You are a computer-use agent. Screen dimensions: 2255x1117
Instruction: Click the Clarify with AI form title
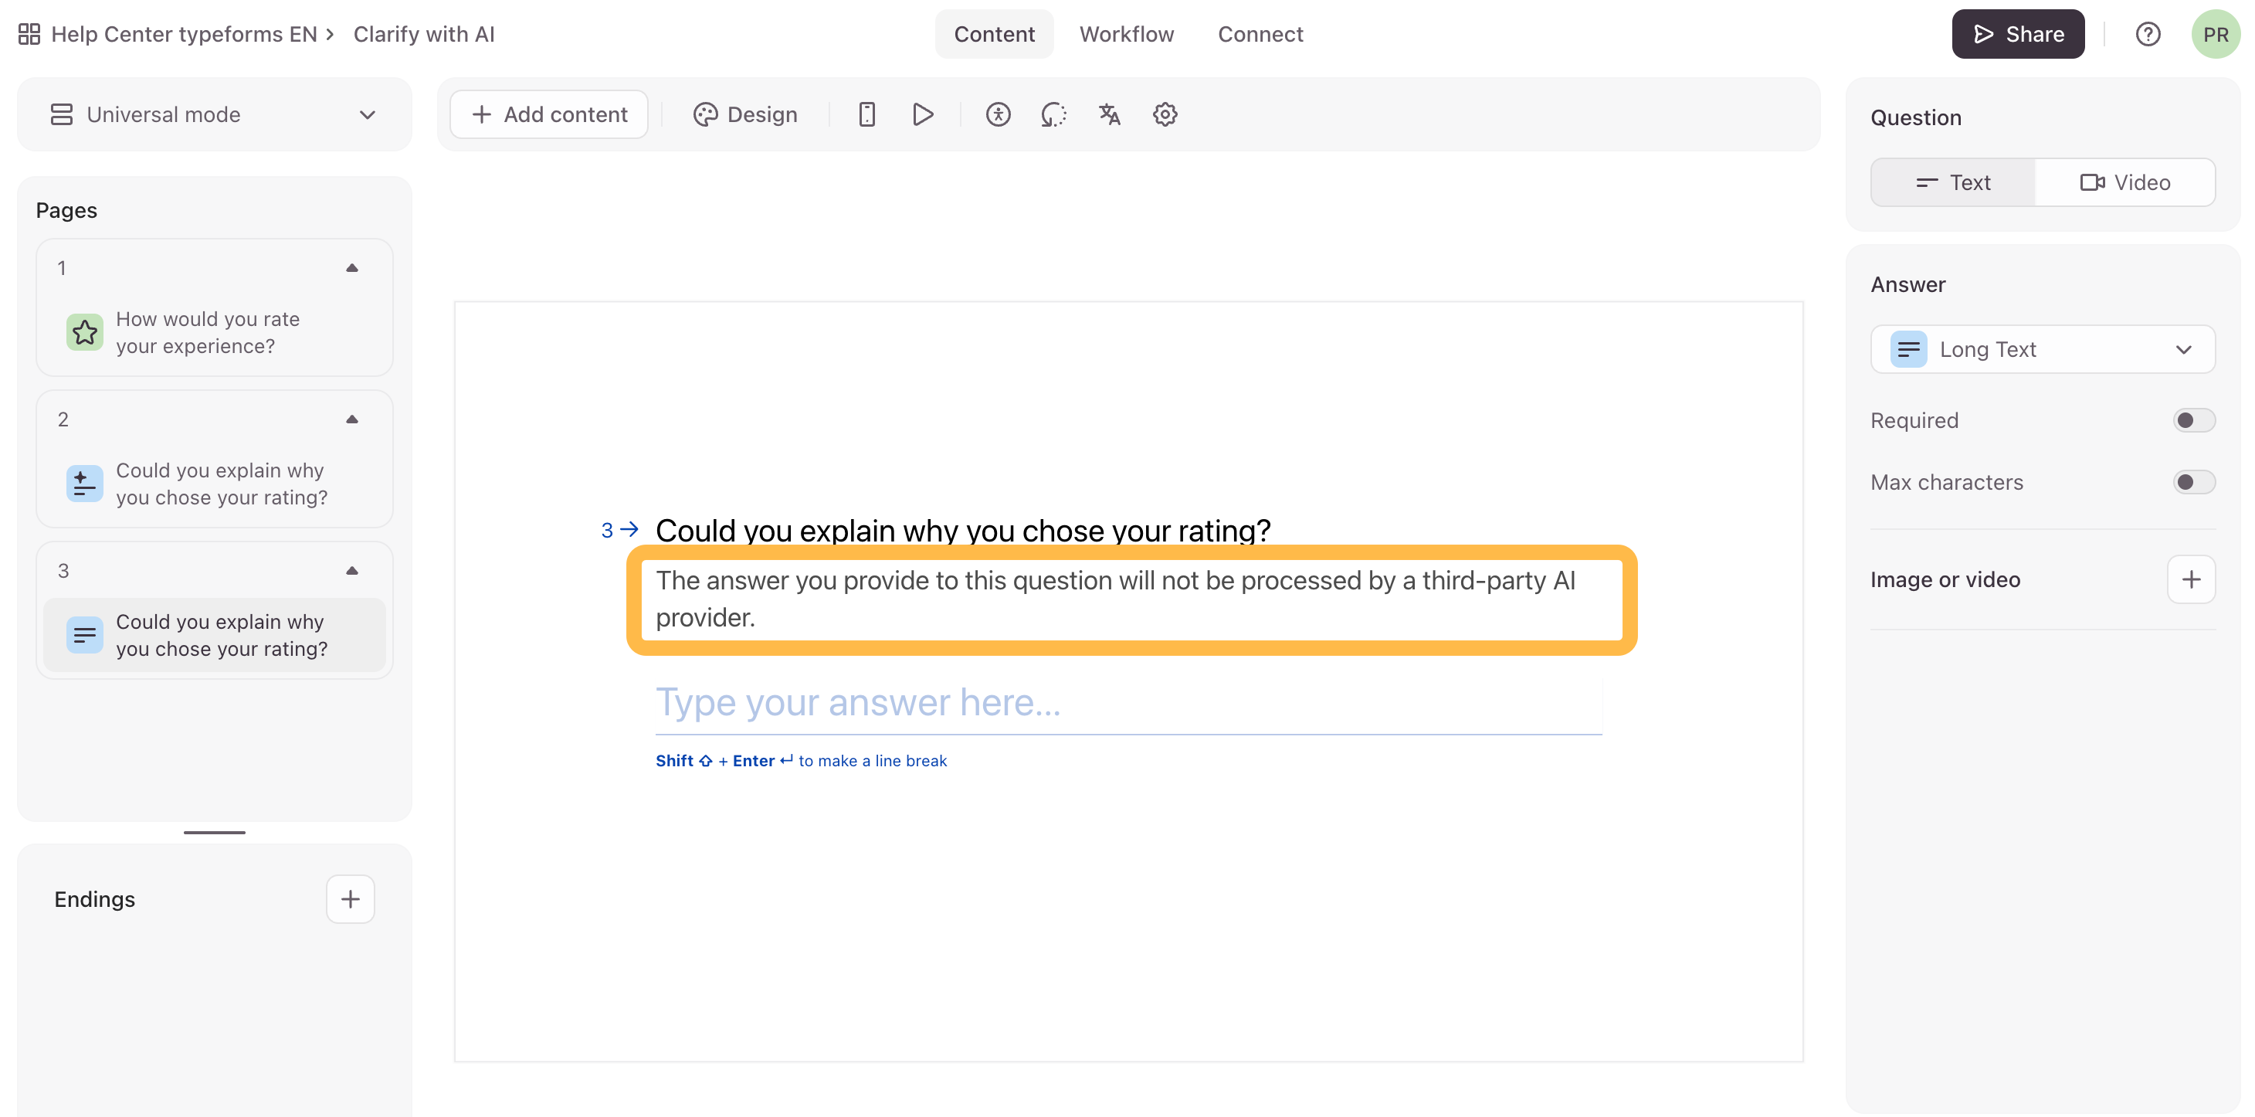[424, 34]
